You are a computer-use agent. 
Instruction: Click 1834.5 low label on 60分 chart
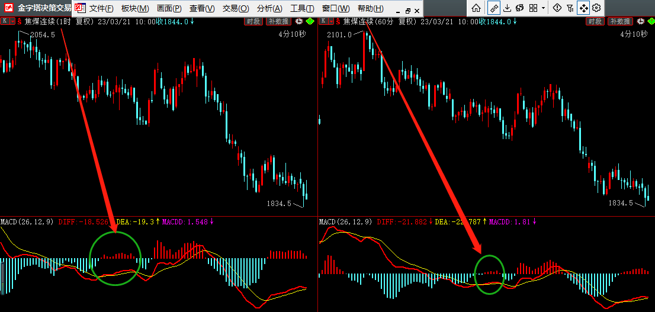point(621,203)
